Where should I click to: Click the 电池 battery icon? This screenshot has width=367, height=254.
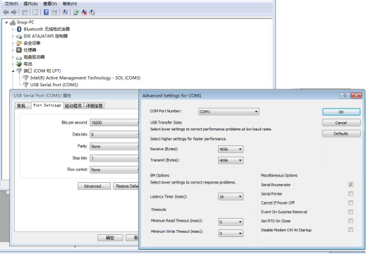click(x=19, y=64)
